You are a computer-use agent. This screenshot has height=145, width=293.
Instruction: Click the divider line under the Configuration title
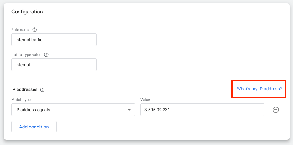tap(147, 21)
